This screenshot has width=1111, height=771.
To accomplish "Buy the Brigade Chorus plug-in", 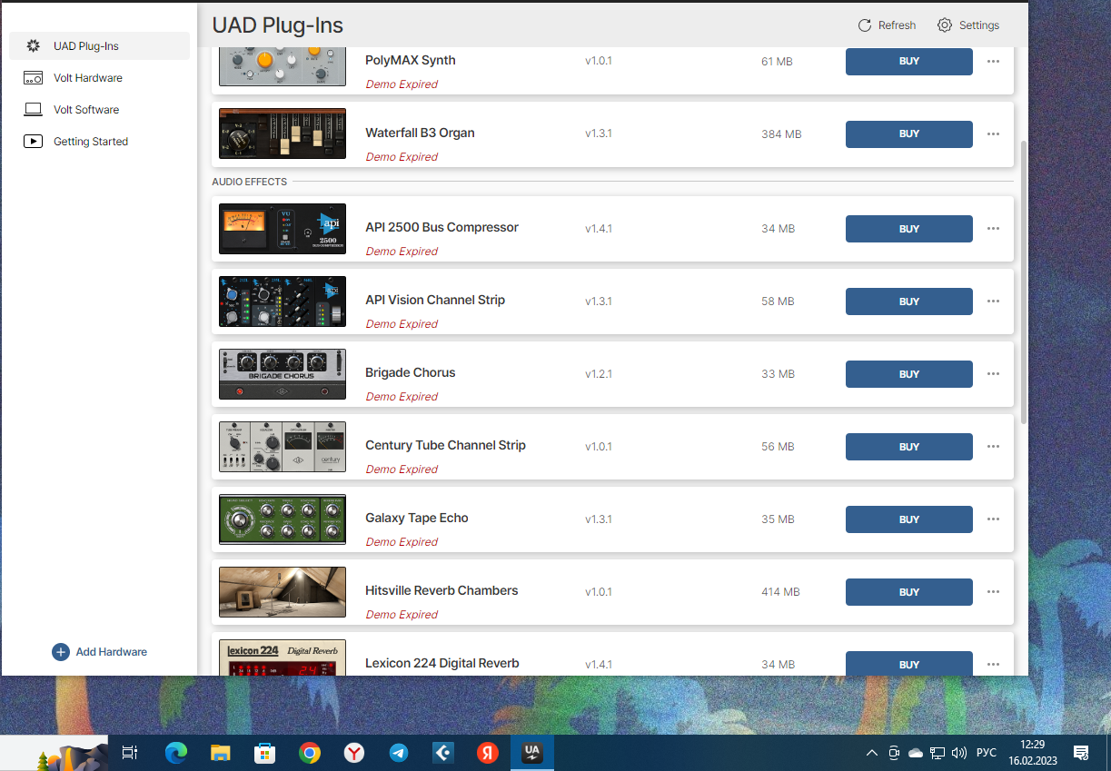I will 909,374.
